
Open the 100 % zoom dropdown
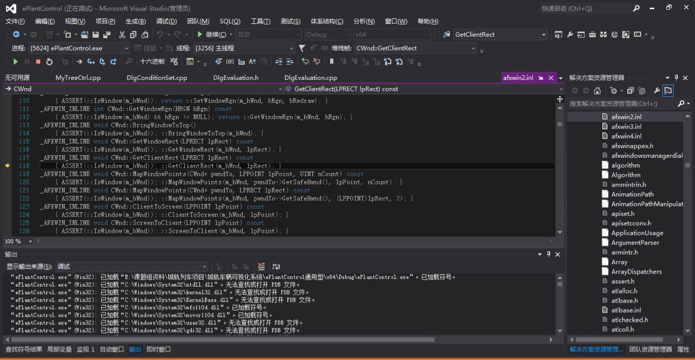tap(19, 241)
